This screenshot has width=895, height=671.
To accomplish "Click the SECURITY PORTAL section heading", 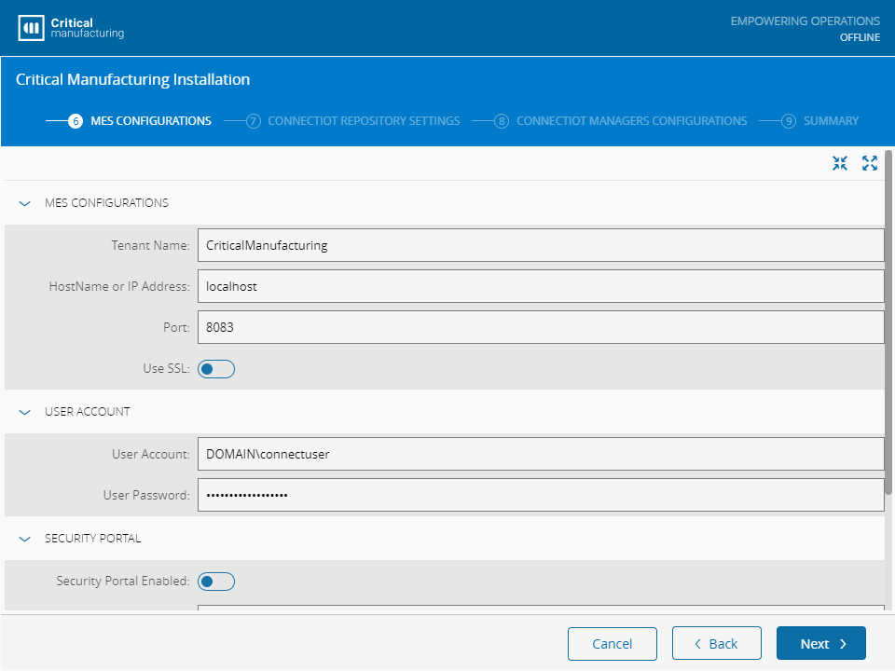I will click(x=92, y=539).
